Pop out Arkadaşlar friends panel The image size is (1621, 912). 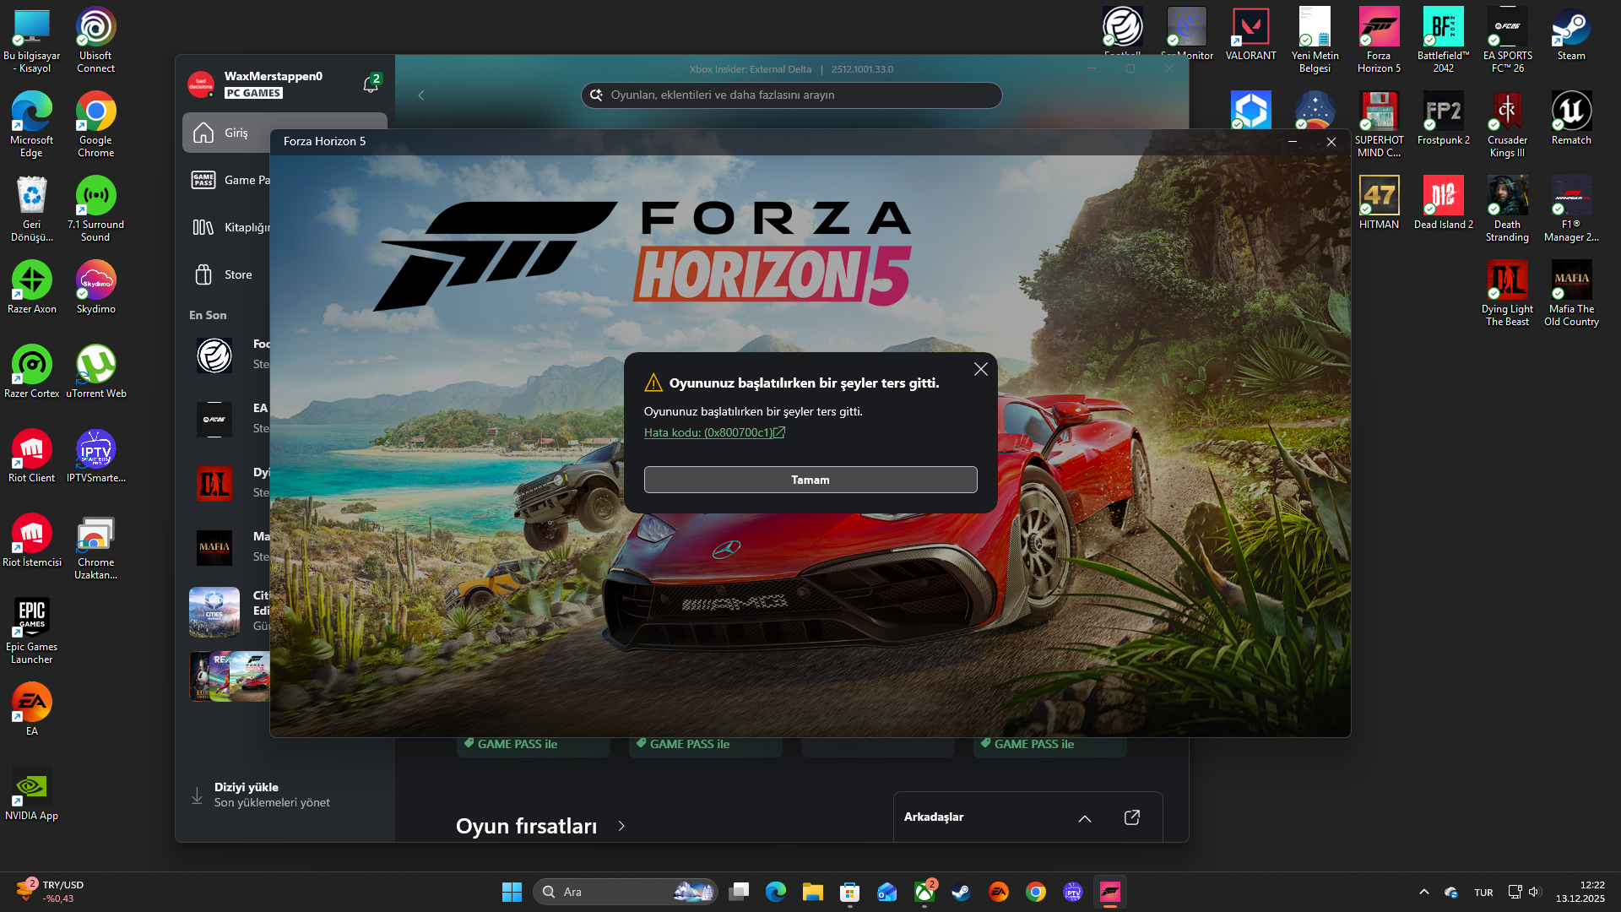1132,817
